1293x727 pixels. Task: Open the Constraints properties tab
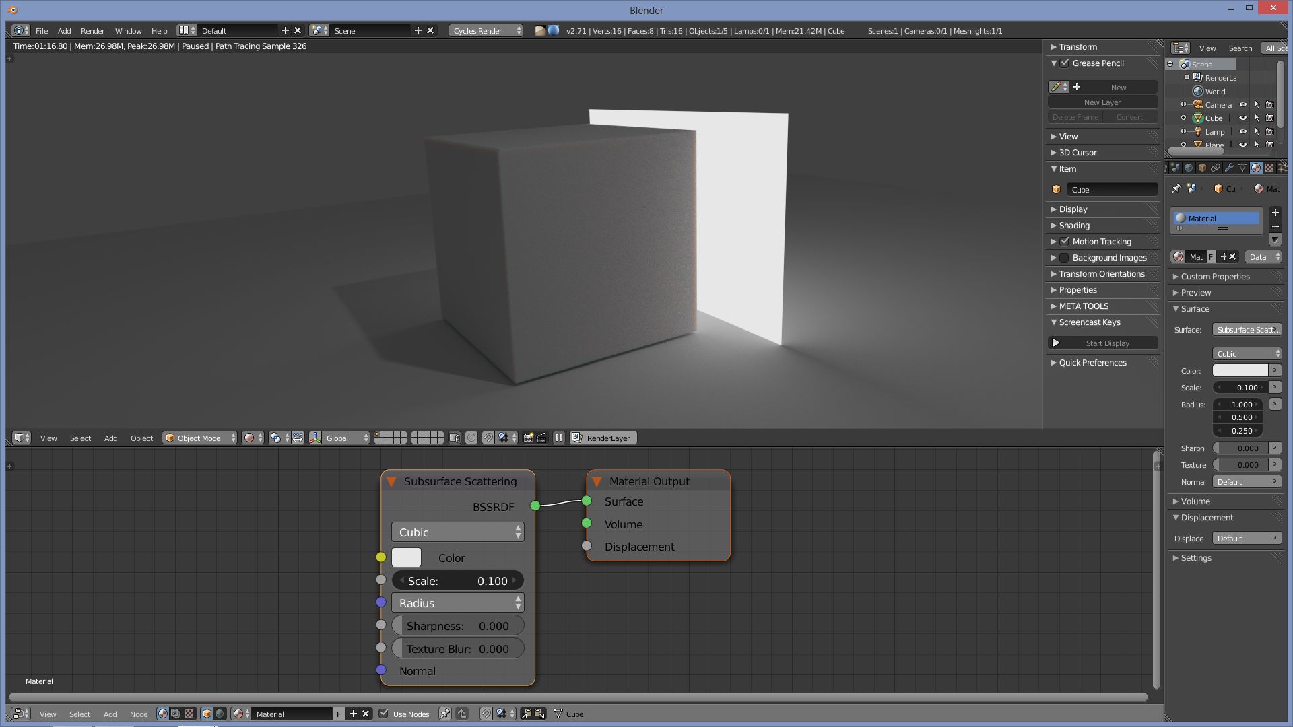pyautogui.click(x=1216, y=168)
